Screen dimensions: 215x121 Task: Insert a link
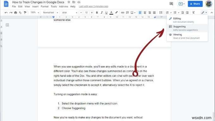click(x=123, y=13)
